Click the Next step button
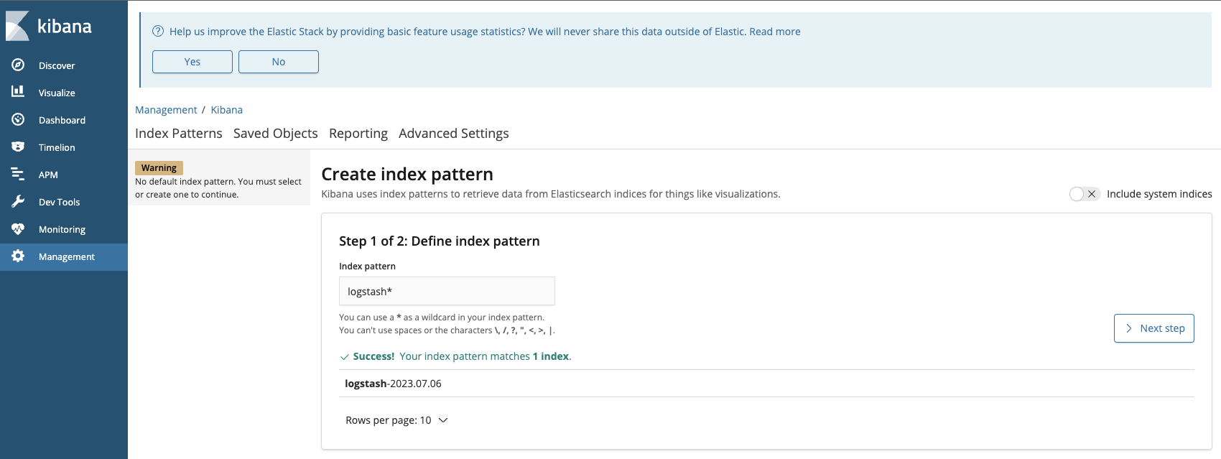1221x459 pixels. click(x=1153, y=328)
